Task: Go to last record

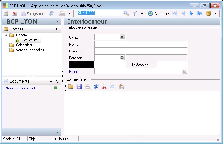Action: coord(200,13)
